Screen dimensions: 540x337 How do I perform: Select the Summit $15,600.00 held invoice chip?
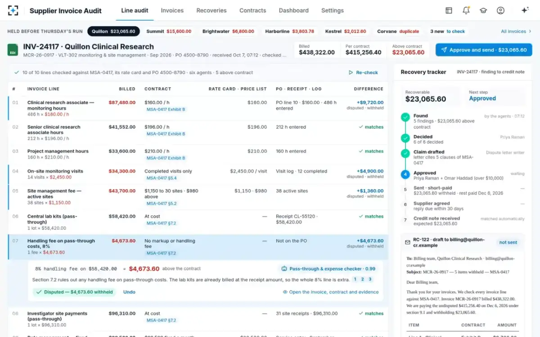pyautogui.click(x=169, y=31)
